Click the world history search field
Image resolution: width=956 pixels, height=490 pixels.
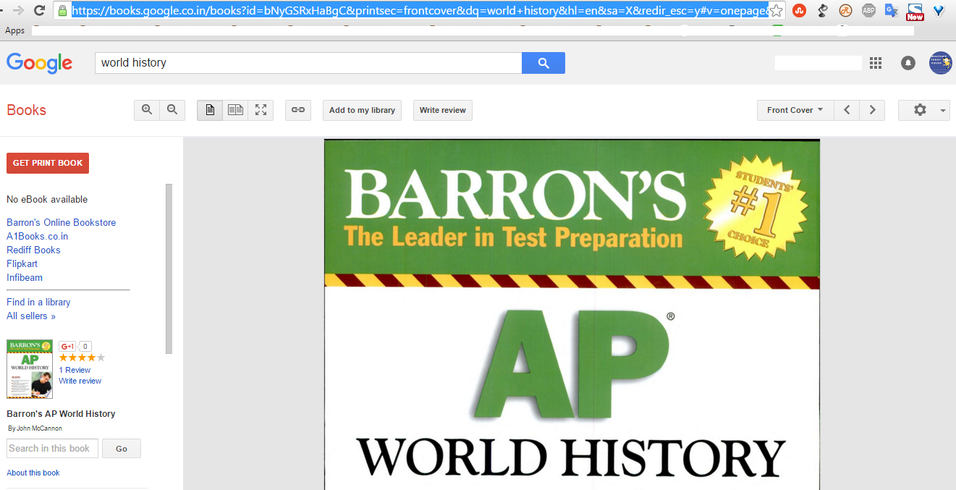308,63
